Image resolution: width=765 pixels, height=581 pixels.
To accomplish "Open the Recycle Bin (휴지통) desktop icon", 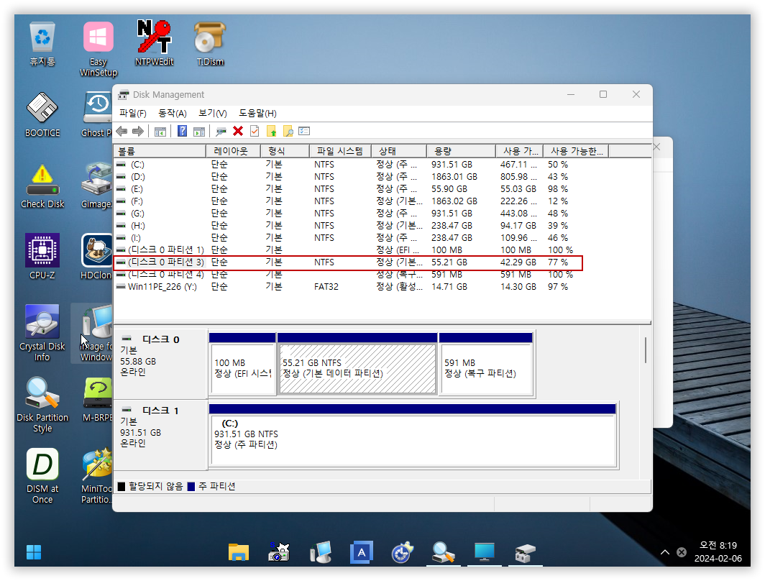I will point(42,45).
